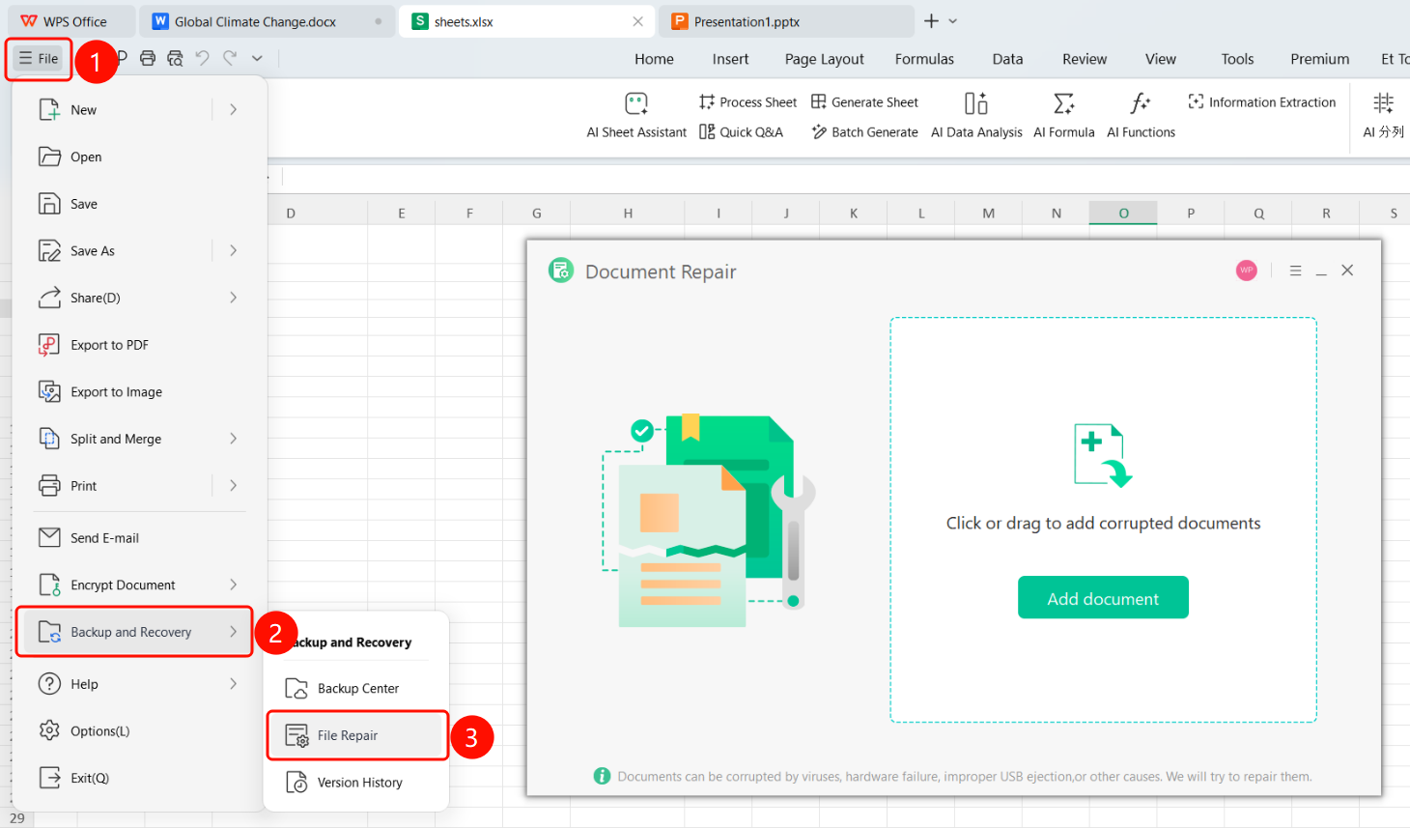Expand the Save As submenu arrow
The image size is (1410, 828).
coord(233,250)
